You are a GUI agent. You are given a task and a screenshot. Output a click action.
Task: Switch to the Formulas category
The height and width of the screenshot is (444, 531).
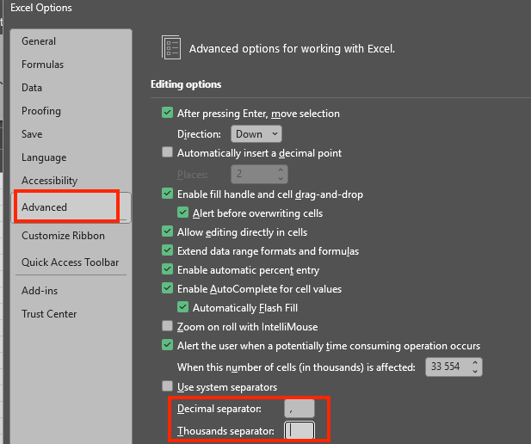[x=42, y=65]
